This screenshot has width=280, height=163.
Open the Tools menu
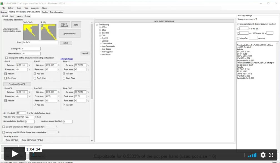coord(19,8)
